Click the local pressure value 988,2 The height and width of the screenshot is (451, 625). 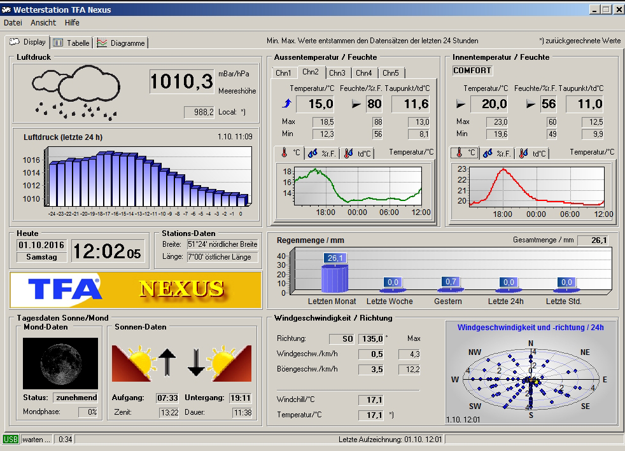coord(199,113)
